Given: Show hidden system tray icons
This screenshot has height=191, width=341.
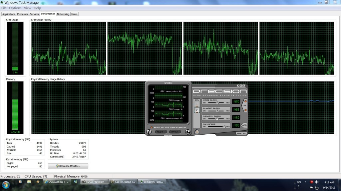Looking at the screenshot, I should pyautogui.click(x=305, y=182).
